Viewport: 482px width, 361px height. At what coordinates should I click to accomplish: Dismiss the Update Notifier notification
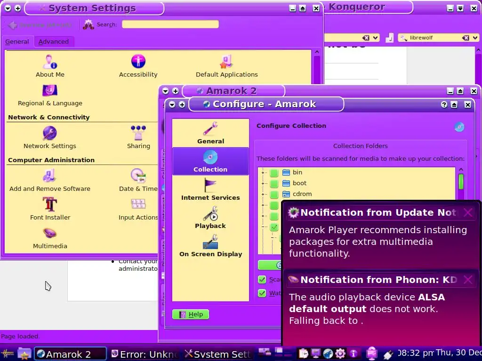click(468, 212)
